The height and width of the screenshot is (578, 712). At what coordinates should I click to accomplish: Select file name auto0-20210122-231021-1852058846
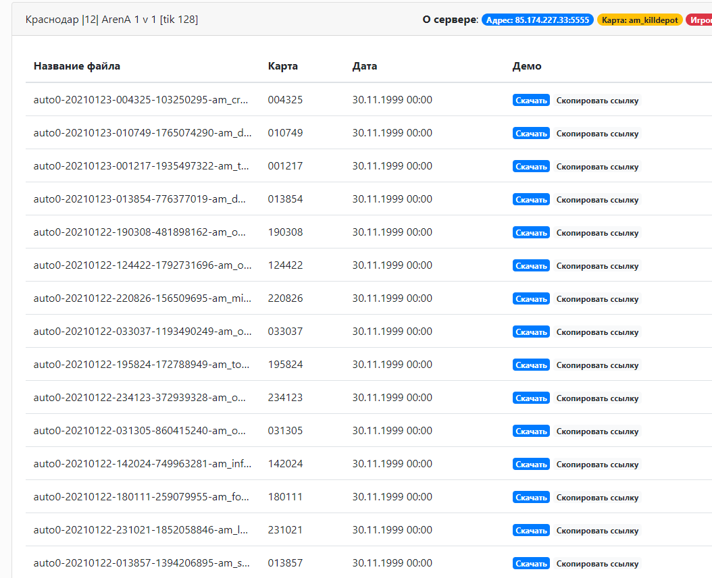[x=141, y=531]
